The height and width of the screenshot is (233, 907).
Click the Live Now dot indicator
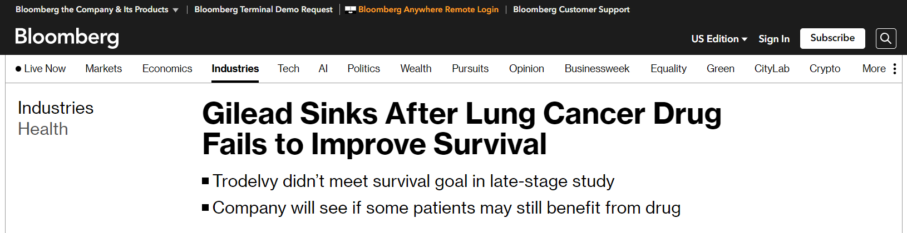[x=18, y=69]
